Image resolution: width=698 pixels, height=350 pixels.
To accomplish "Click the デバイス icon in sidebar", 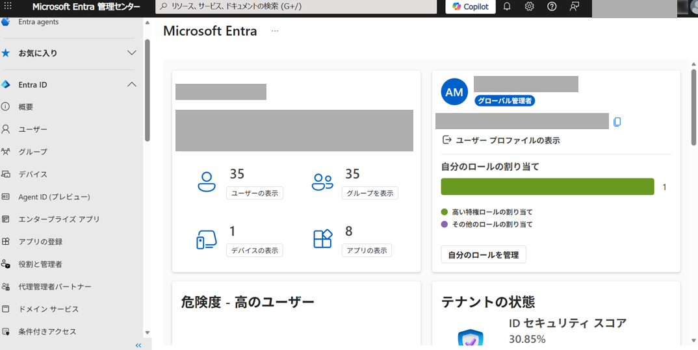I will pyautogui.click(x=5, y=174).
